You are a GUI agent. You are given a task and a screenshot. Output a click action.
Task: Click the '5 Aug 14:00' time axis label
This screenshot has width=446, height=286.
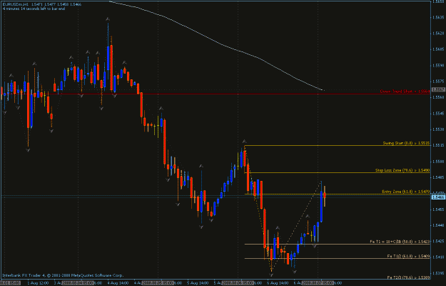pos(198,283)
